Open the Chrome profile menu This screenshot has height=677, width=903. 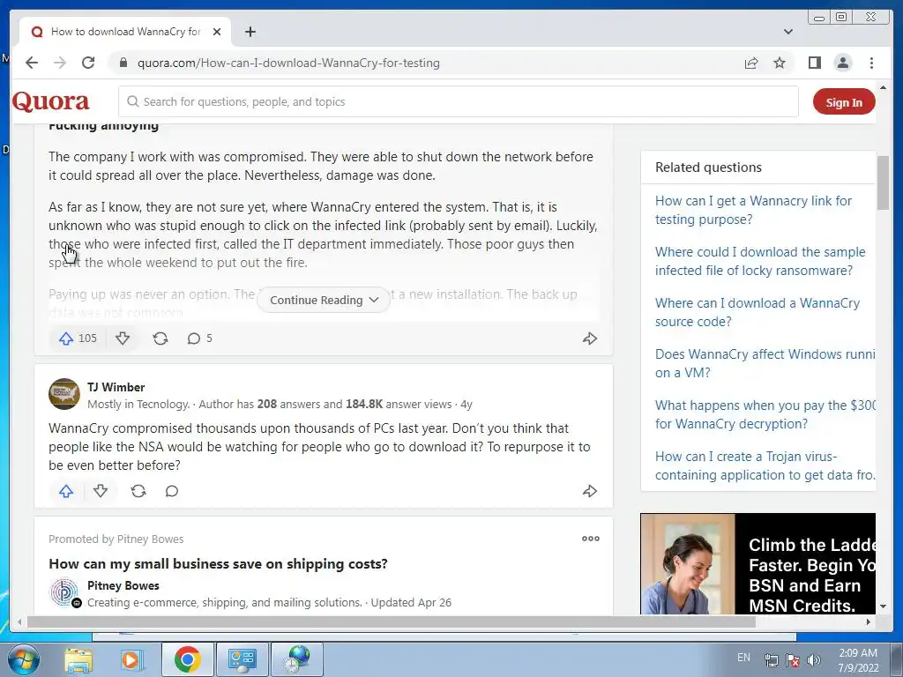pyautogui.click(x=842, y=63)
